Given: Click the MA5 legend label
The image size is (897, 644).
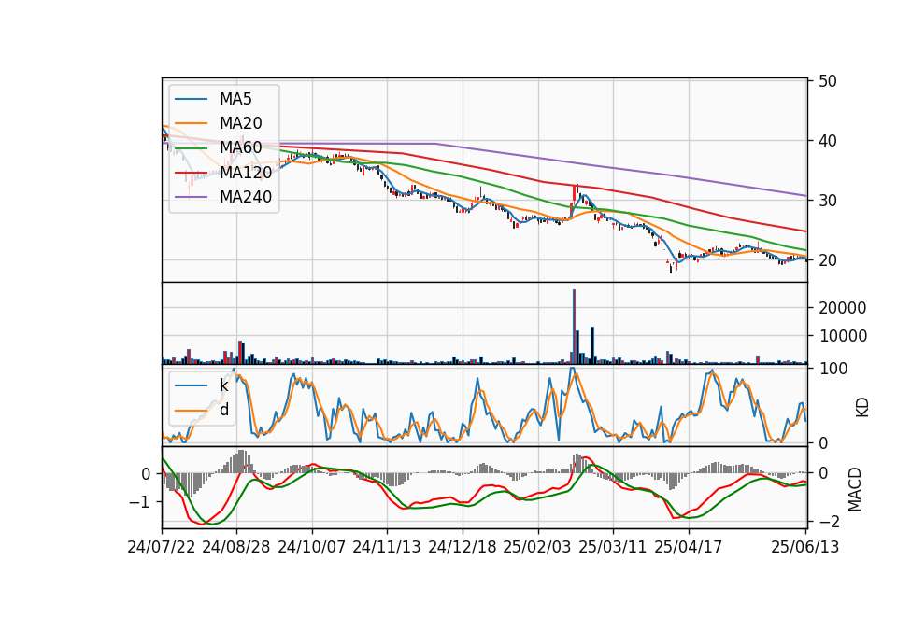Looking at the screenshot, I should [235, 99].
